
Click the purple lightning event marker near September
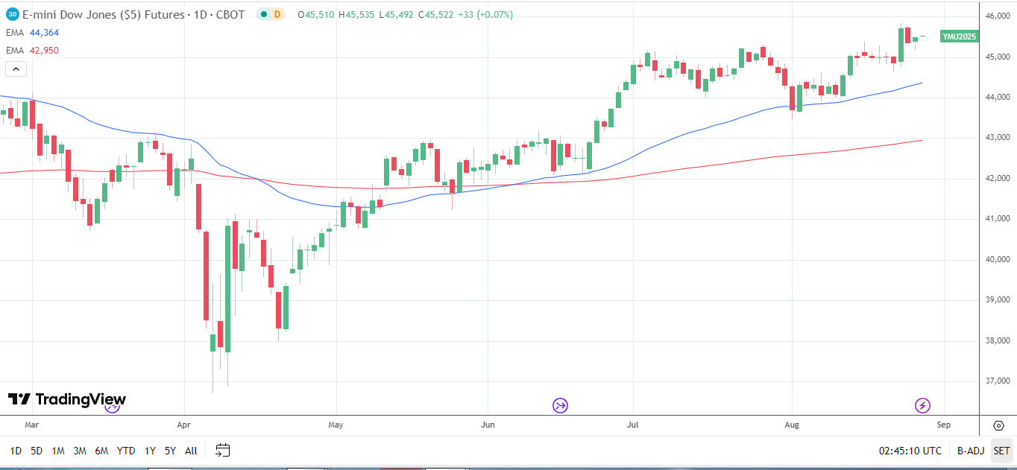coord(922,405)
